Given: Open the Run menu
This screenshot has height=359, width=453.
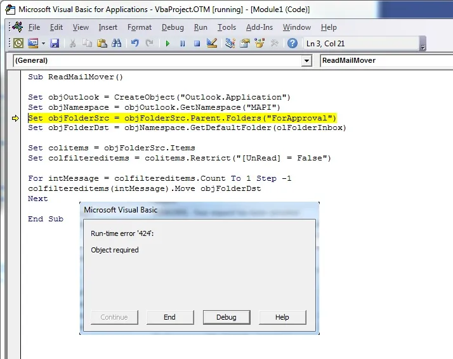Looking at the screenshot, I should pyautogui.click(x=200, y=27).
